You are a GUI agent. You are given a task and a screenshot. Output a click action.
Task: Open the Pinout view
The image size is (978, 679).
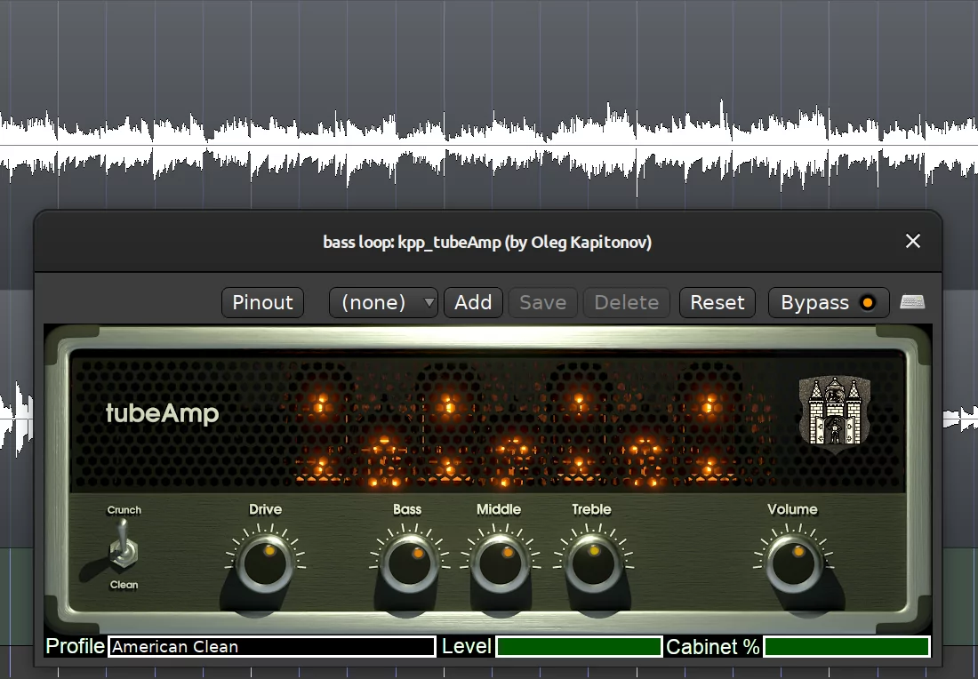pyautogui.click(x=262, y=302)
